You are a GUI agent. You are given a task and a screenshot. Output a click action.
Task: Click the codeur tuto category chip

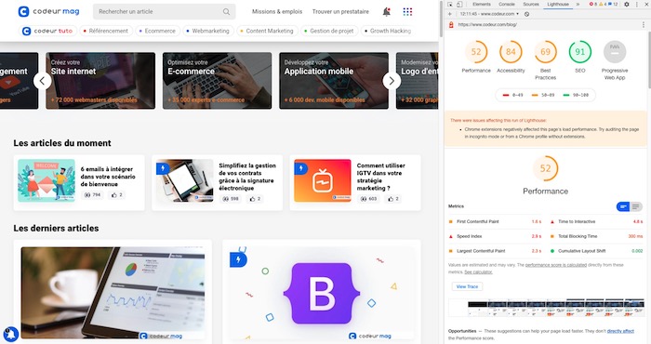click(48, 31)
